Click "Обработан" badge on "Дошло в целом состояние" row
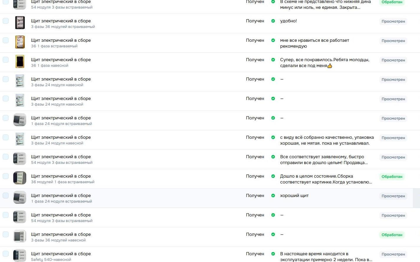This screenshot has height=262, width=420. [392, 177]
